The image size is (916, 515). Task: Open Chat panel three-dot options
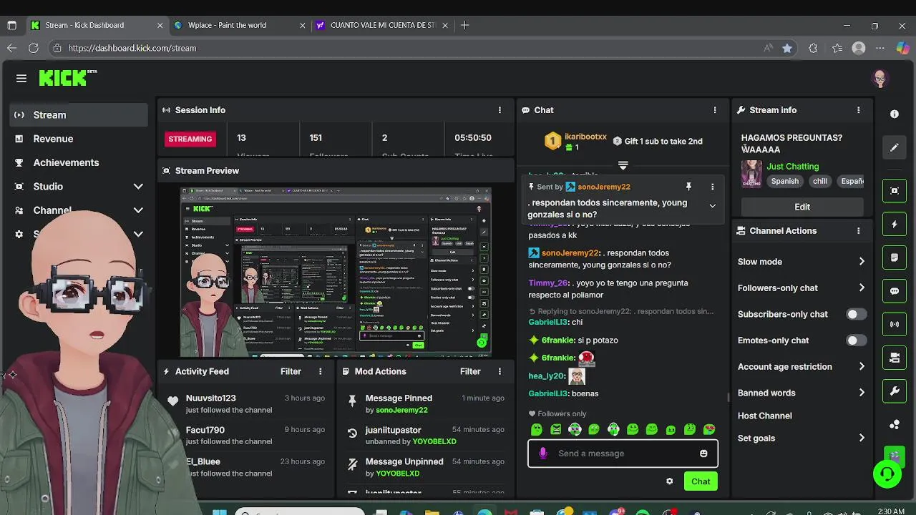[x=715, y=110]
